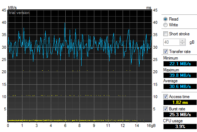
Task: Uncheck the Burst rate checkbox
Action: coord(165,109)
